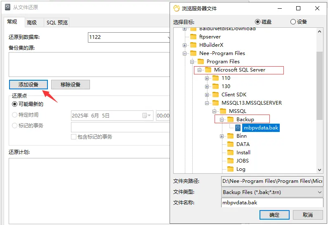Expand the HBuilderX tree node
328x225 pixels.
click(x=184, y=45)
